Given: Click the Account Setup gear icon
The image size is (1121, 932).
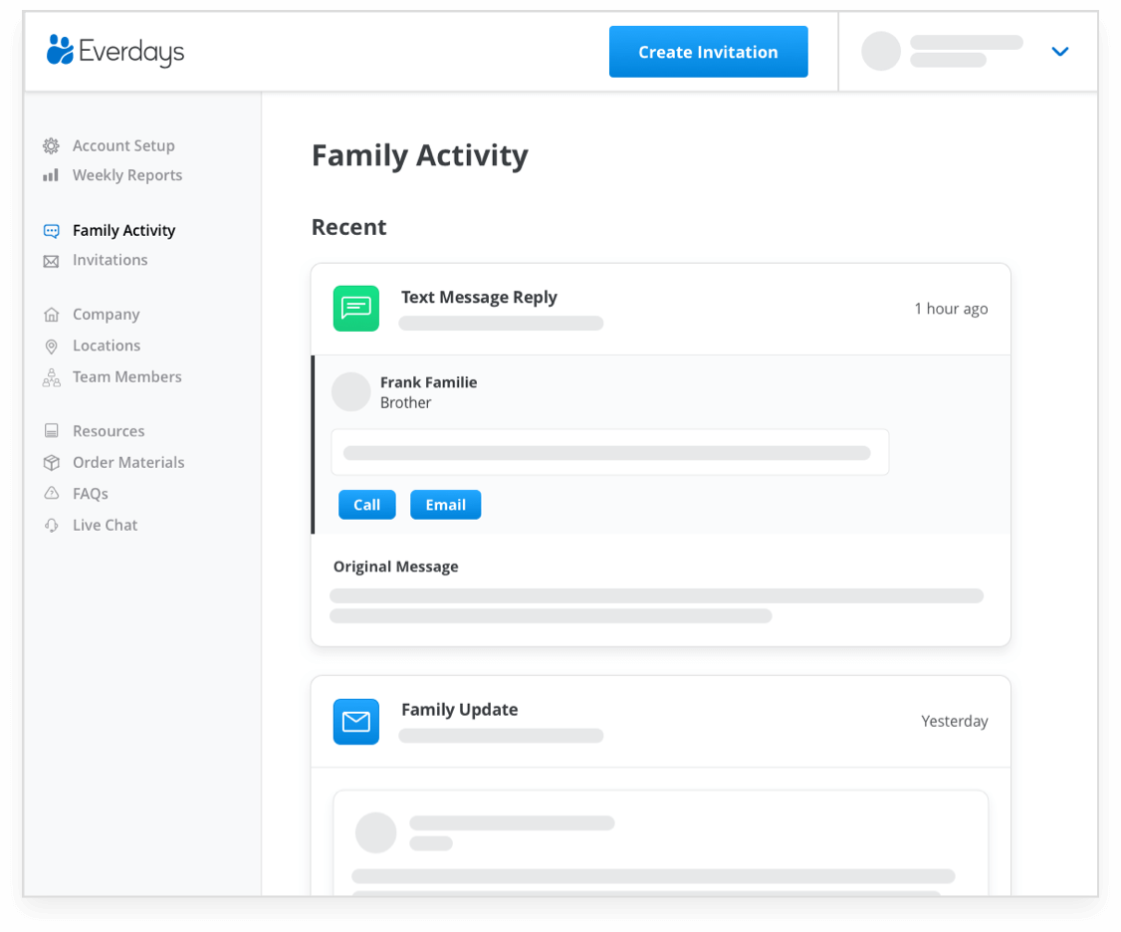Looking at the screenshot, I should (x=51, y=146).
